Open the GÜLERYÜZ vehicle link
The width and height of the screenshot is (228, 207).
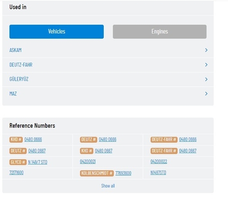19,79
